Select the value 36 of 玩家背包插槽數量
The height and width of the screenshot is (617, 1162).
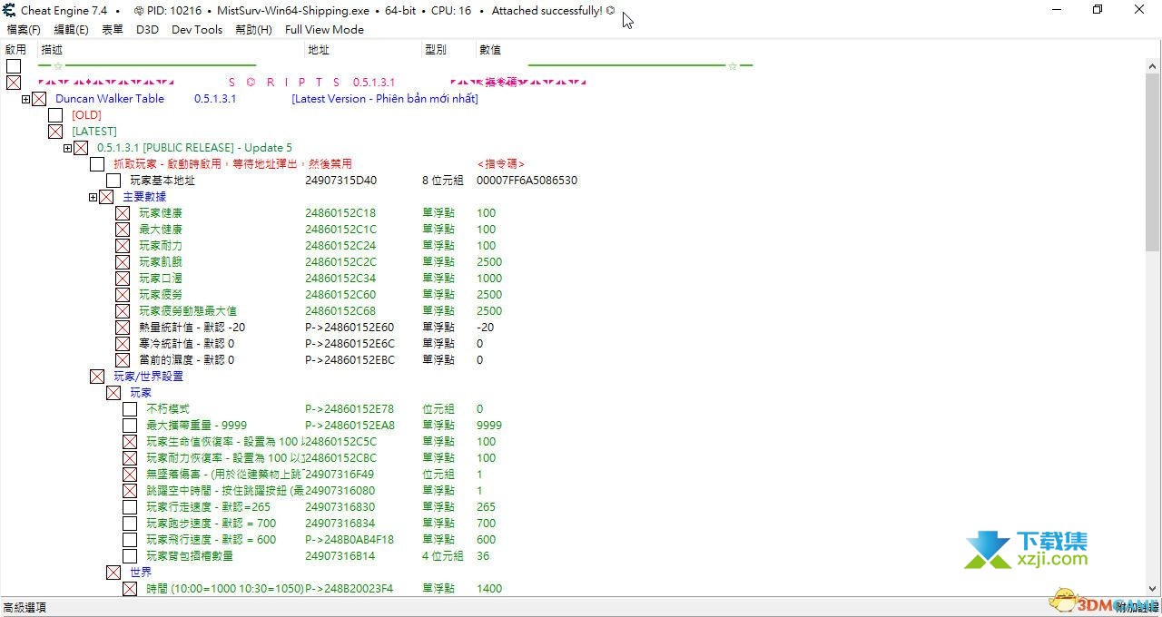(x=483, y=556)
